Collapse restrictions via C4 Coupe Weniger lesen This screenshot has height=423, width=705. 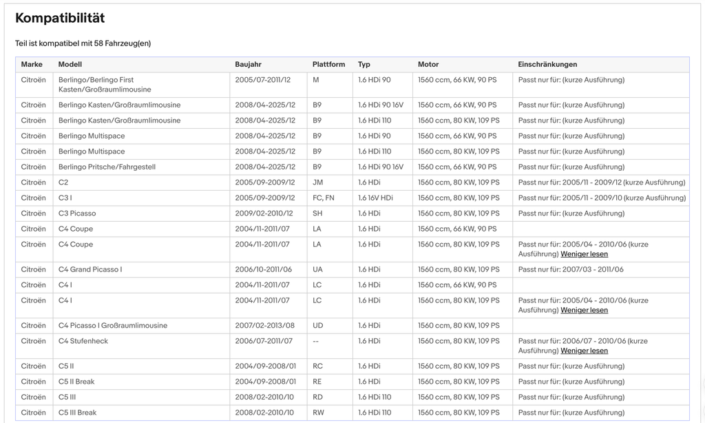[584, 254]
